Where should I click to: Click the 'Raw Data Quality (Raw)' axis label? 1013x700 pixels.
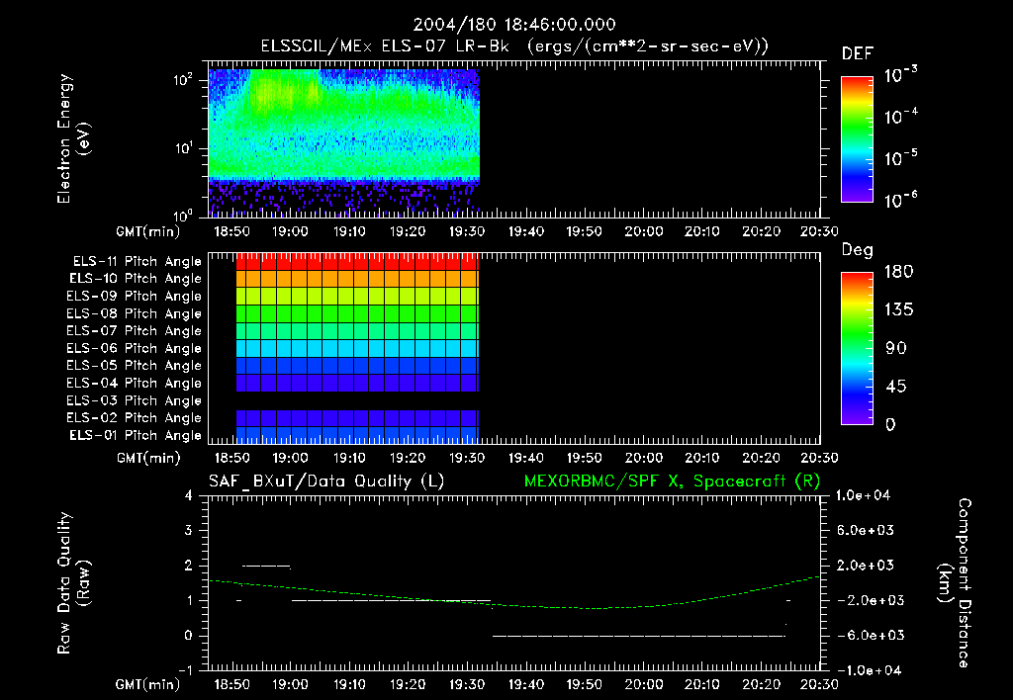[x=73, y=583]
